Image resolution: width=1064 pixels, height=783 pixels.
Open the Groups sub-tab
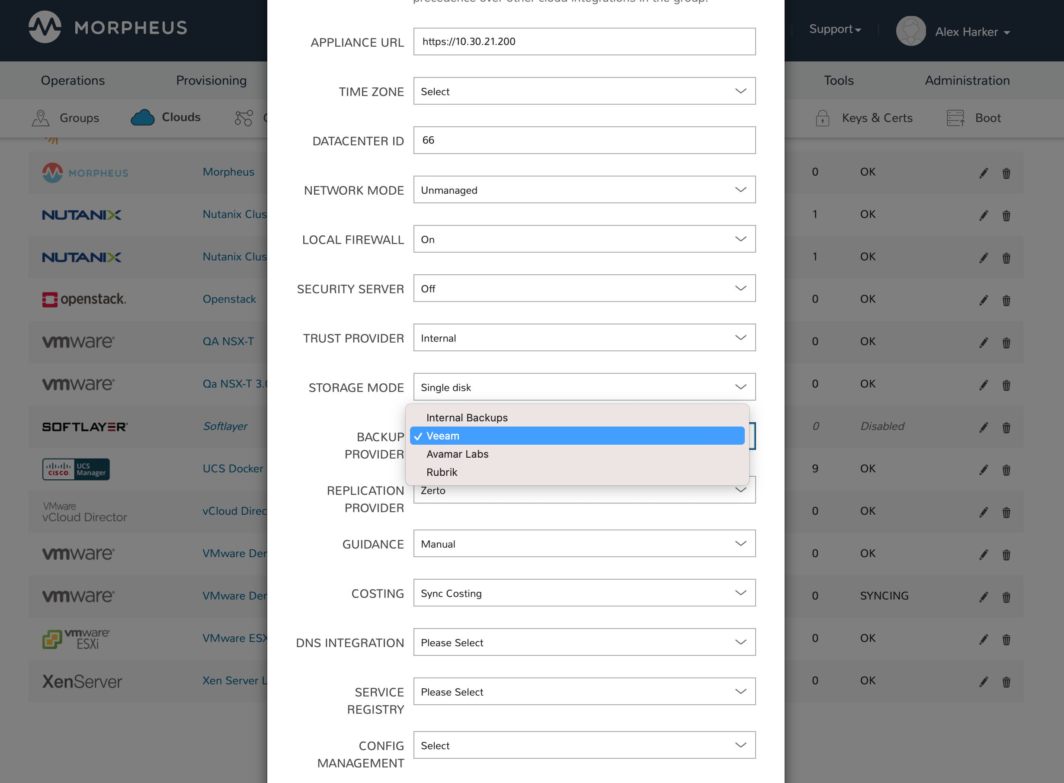(x=79, y=118)
